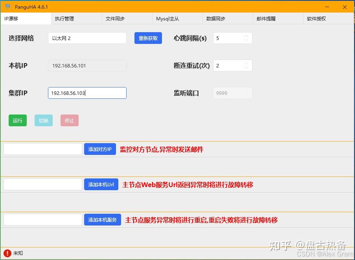Select the 数据同步 tab

pos(216,18)
